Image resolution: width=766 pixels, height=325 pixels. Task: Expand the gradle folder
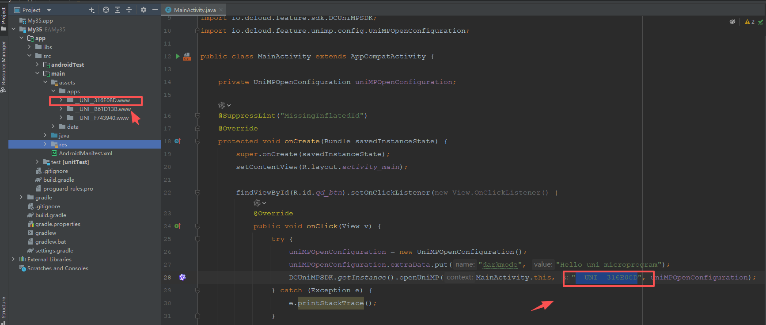point(21,197)
